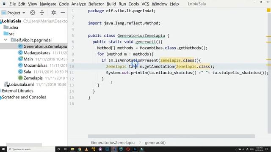Click the editor horizontal scrollbar
Viewport: 271px width, 152px height.
(171, 136)
